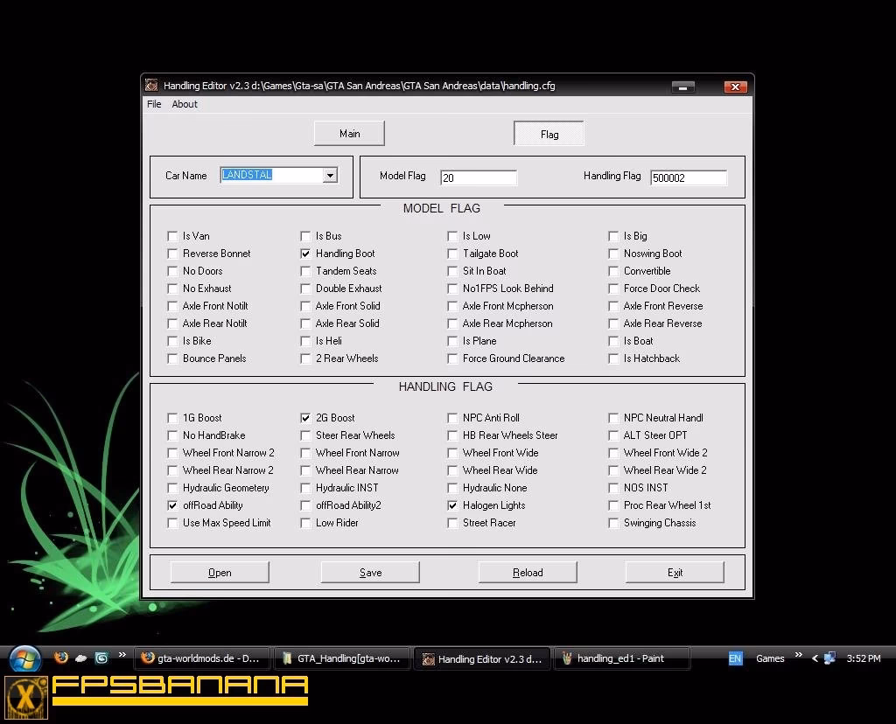Click the Games toolbar label

point(770,658)
